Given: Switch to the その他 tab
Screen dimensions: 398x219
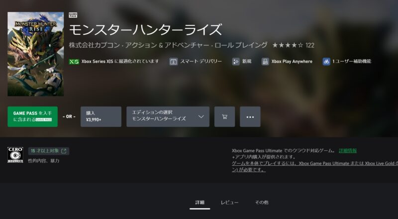Looking at the screenshot, I should click(x=262, y=203).
